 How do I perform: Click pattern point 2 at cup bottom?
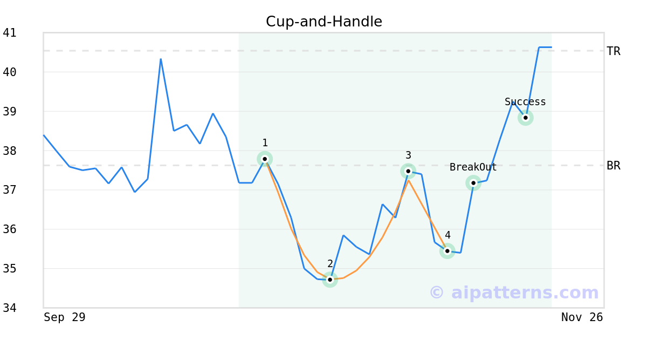click(330, 280)
